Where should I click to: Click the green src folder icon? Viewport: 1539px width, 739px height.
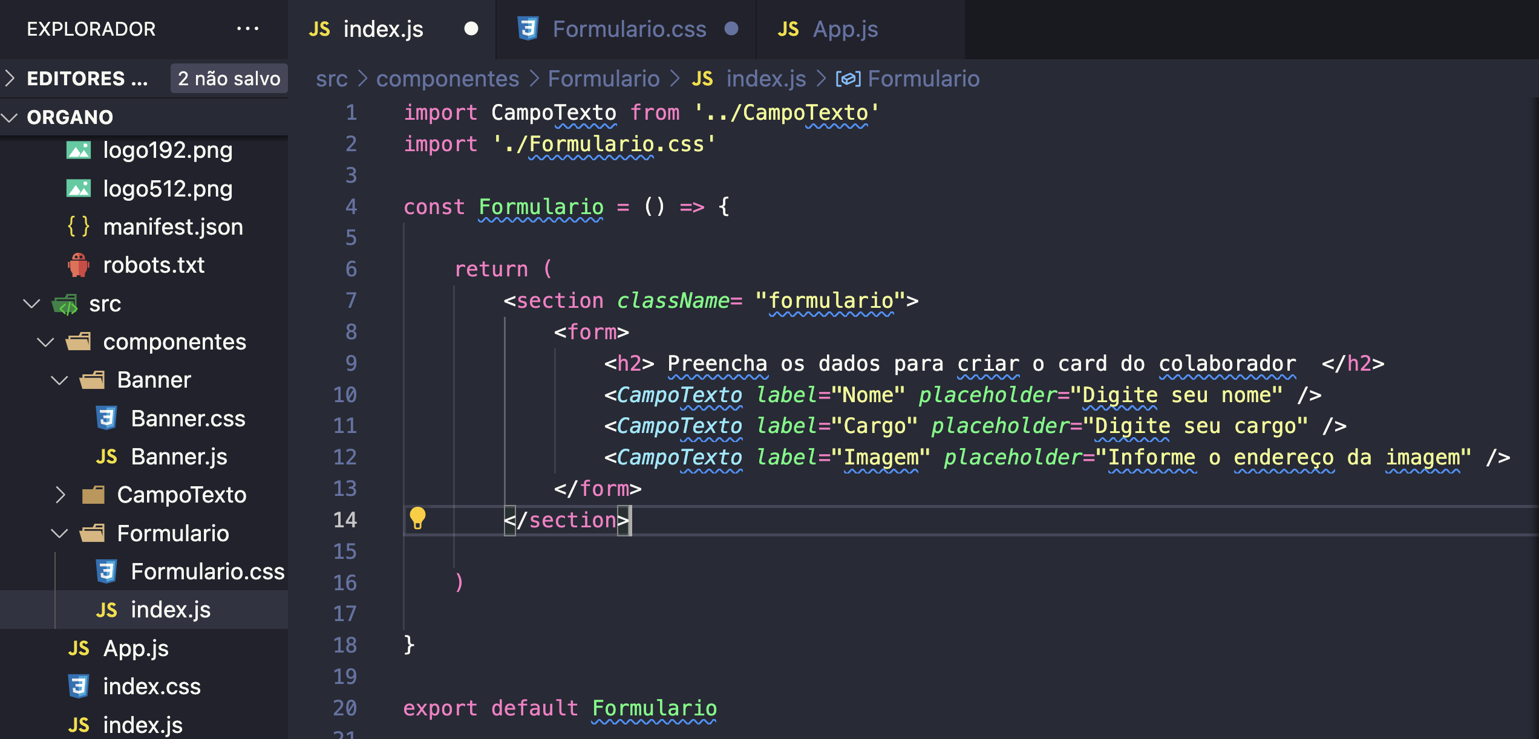(x=65, y=304)
